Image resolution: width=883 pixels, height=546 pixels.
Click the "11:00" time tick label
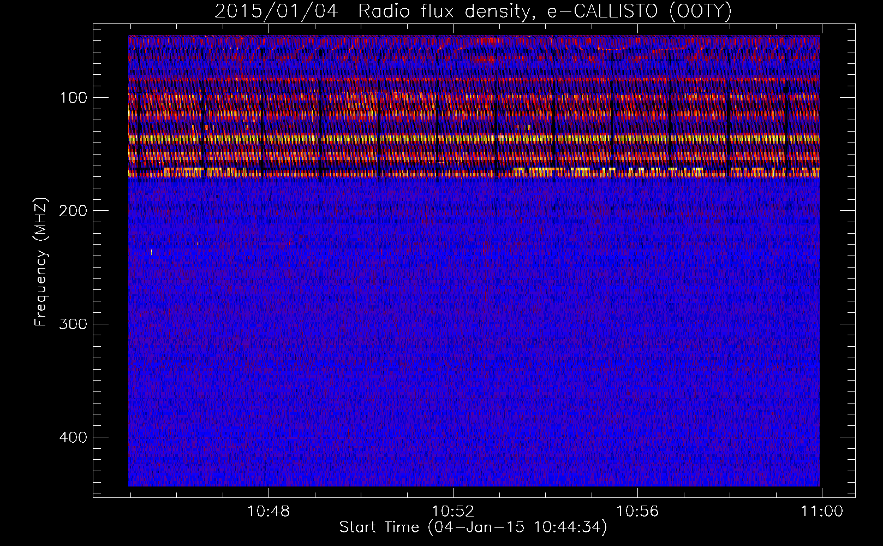pos(822,512)
